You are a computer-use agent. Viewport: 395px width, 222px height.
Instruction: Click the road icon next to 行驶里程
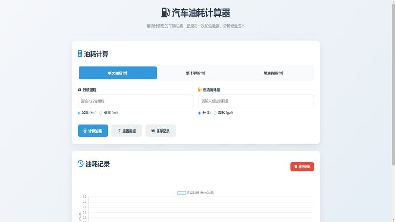coord(79,90)
